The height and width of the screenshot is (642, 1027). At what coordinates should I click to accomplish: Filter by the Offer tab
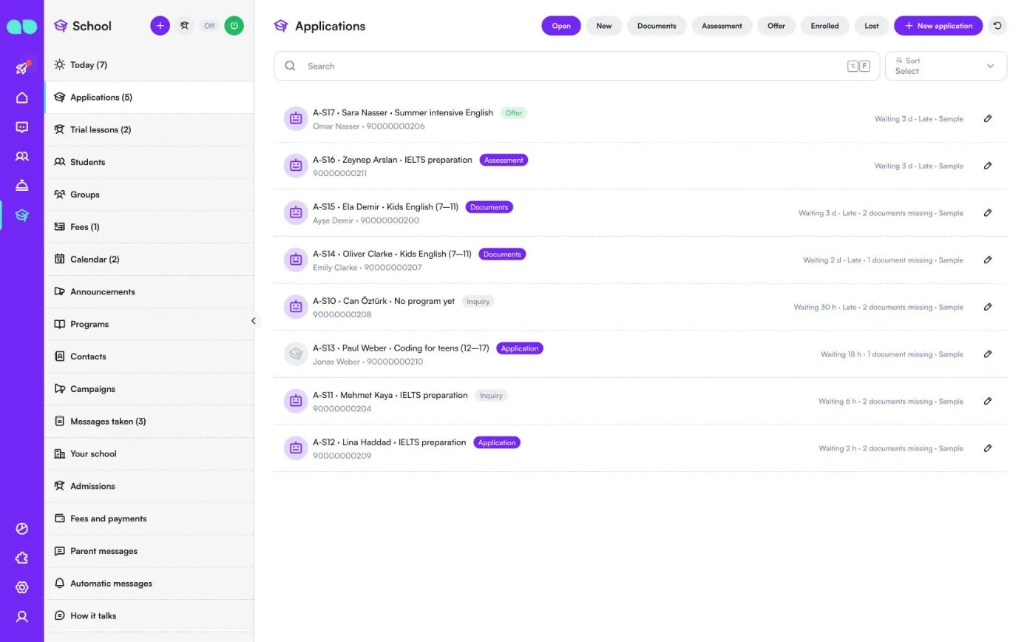click(776, 26)
